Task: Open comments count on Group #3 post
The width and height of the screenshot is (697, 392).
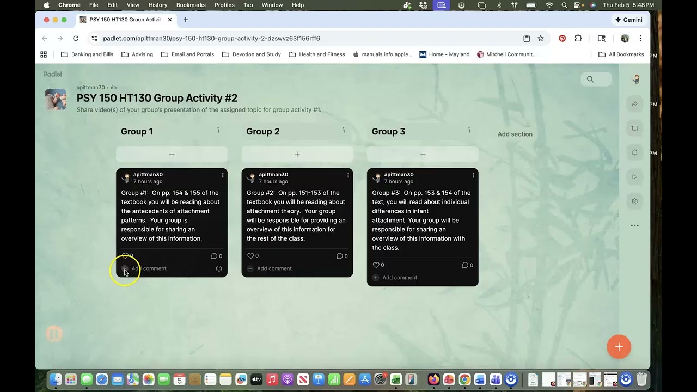Action: tap(467, 265)
